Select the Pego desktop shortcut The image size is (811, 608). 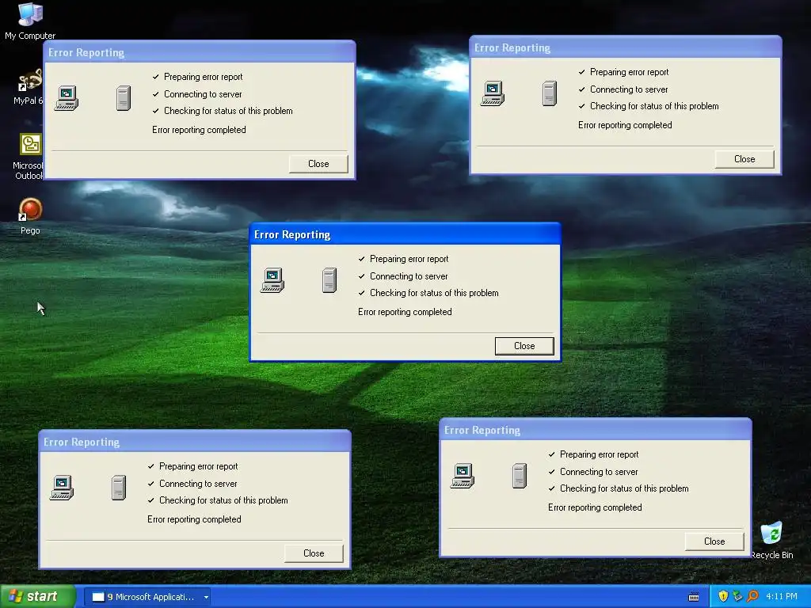(30, 216)
